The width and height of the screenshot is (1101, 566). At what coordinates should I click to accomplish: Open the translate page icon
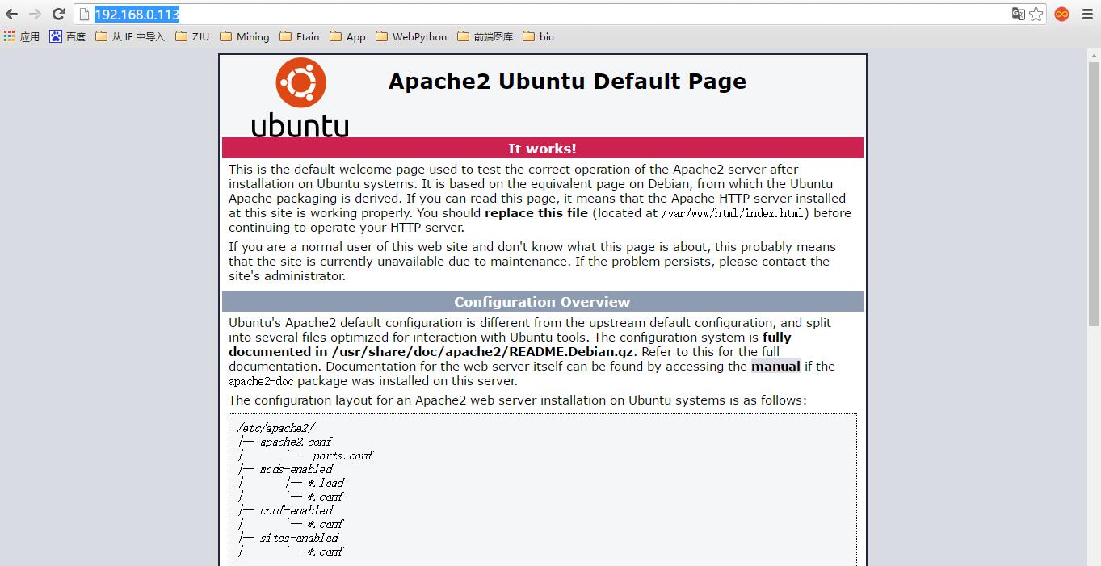(1018, 14)
